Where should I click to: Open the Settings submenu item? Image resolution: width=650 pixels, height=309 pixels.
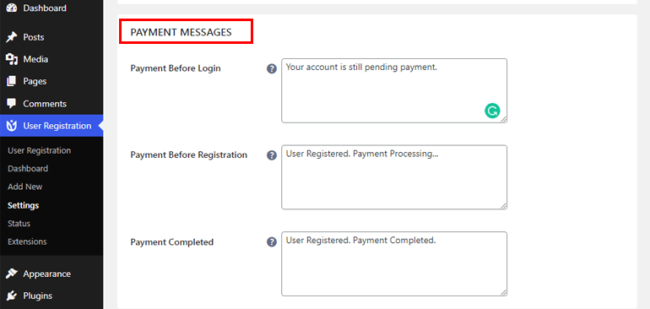click(x=24, y=205)
